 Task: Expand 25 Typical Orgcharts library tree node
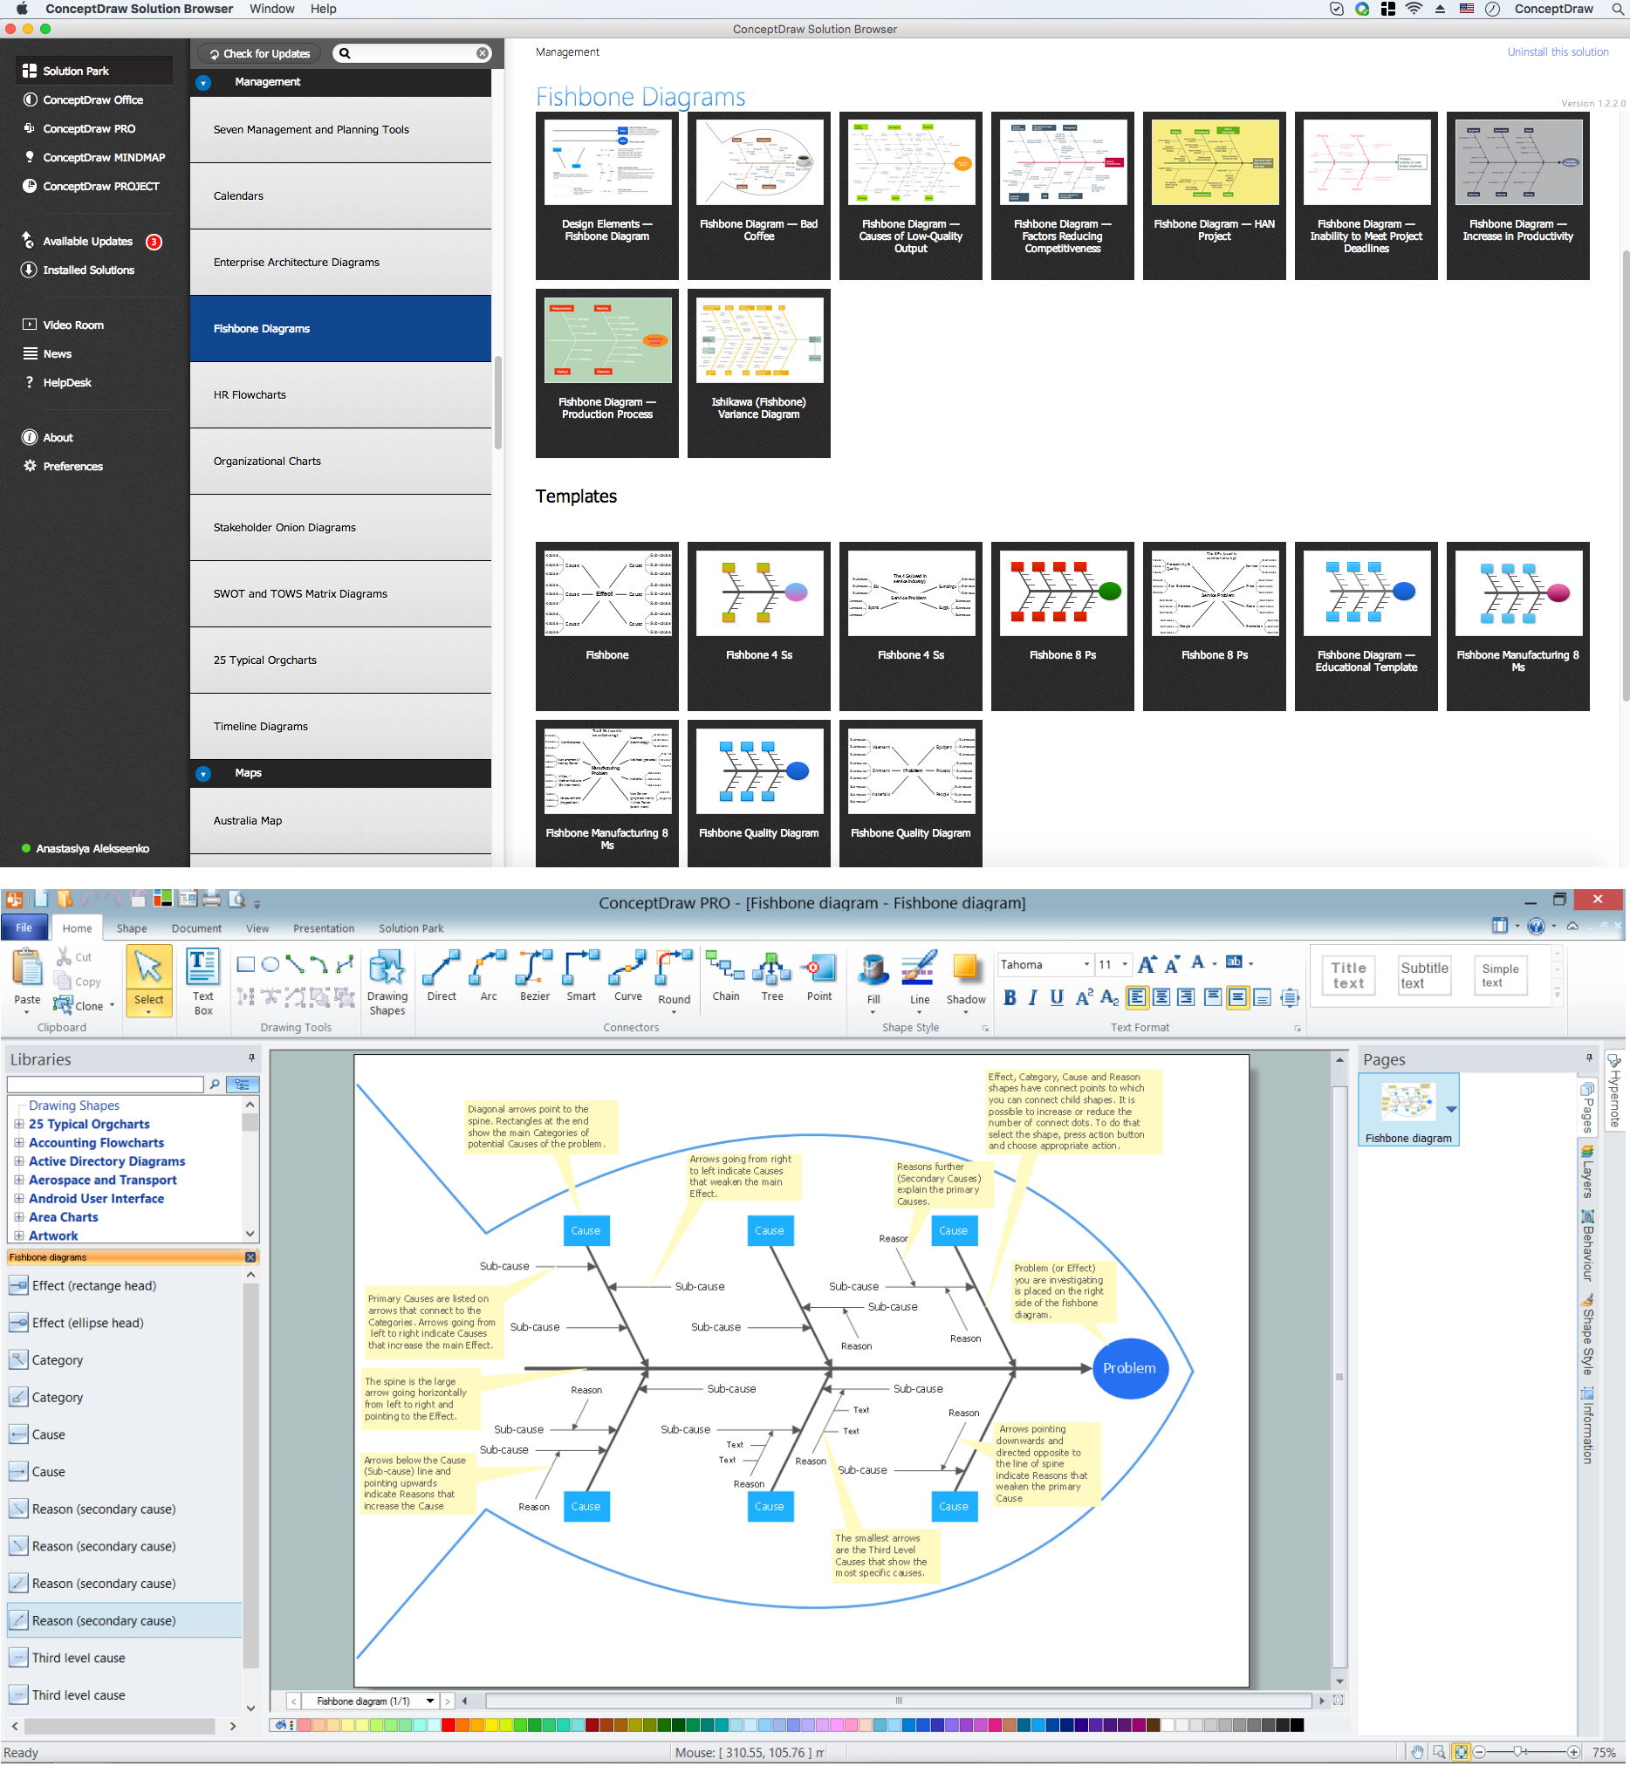point(18,1124)
